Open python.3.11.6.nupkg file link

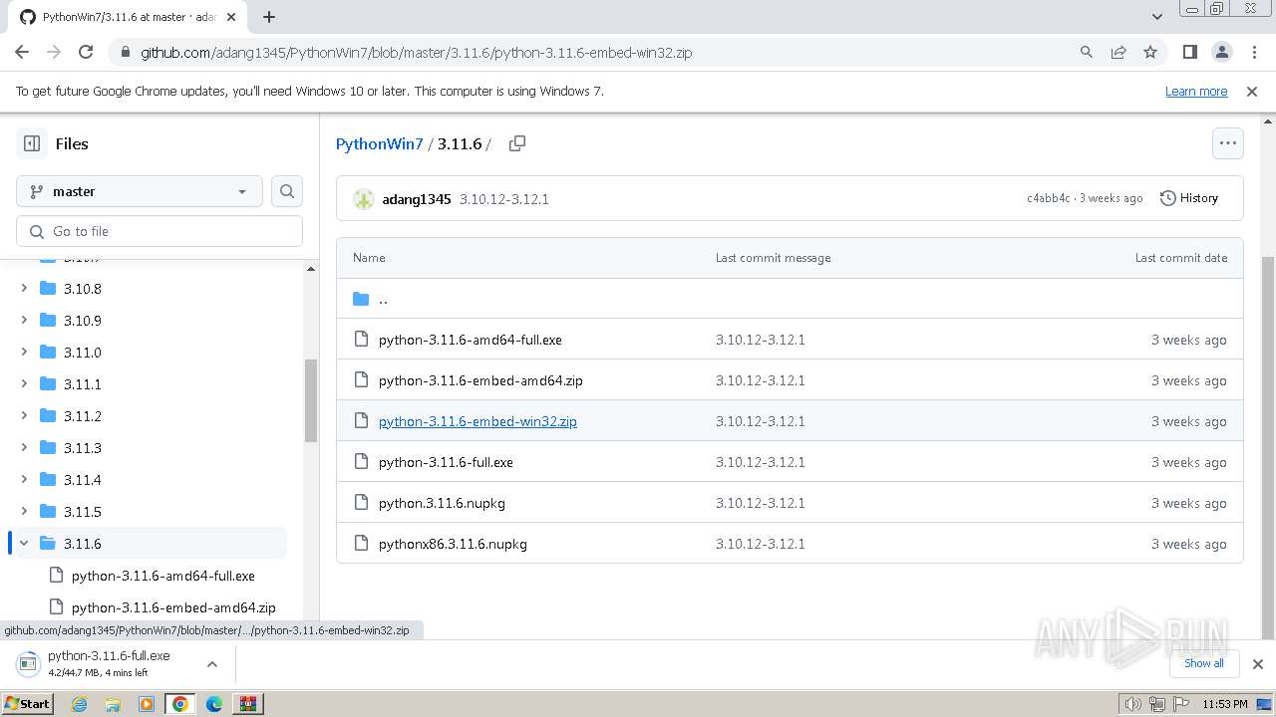(x=442, y=503)
